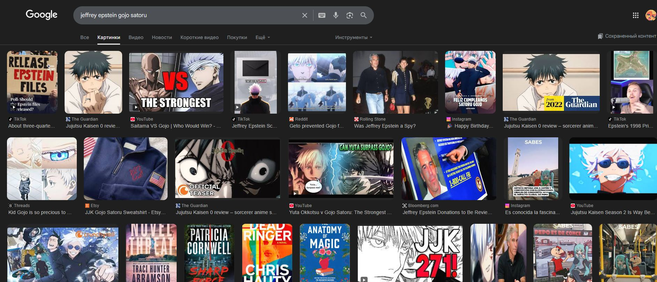Open 'About three-quarters' TikTok title link
The width and height of the screenshot is (657, 282).
[32, 126]
